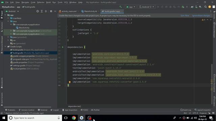216x121 pixels.
Task: Open the Terminal tool window
Action: click(43, 110)
